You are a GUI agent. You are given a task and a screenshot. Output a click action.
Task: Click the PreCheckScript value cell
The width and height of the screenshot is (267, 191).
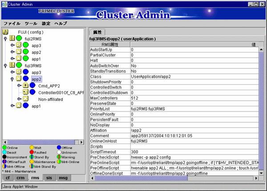(x=194, y=157)
